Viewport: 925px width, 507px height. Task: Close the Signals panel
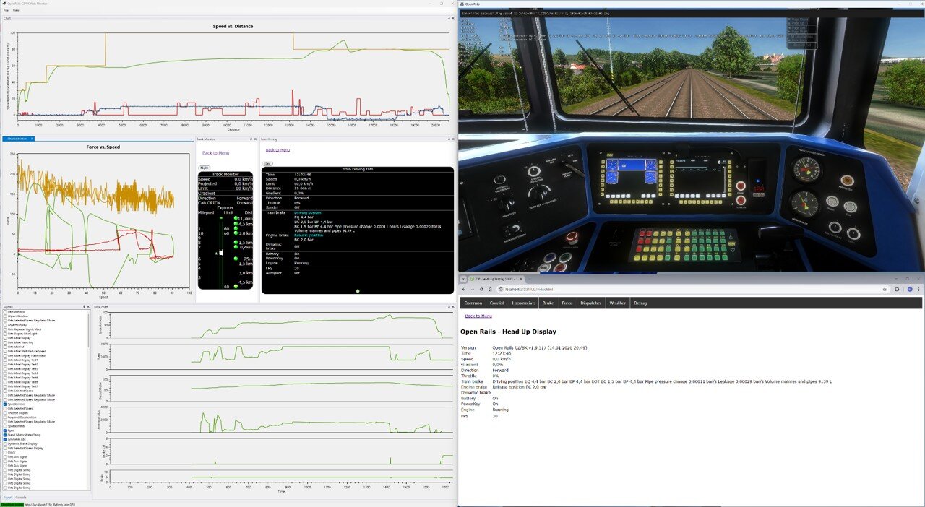(88, 306)
